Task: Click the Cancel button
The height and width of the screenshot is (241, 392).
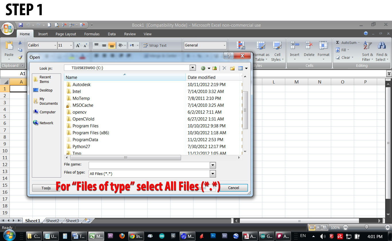Action: (234, 188)
